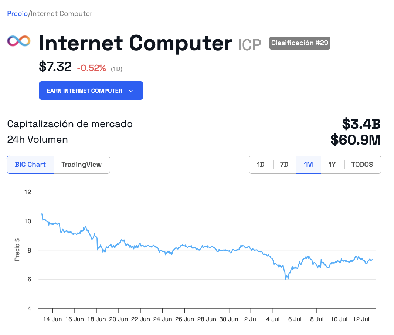The width and height of the screenshot is (394, 335).
Task: Click the $3.4B market cap value
Action: (361, 124)
